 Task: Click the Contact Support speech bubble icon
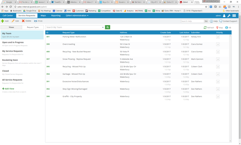pyautogui.click(x=221, y=21)
